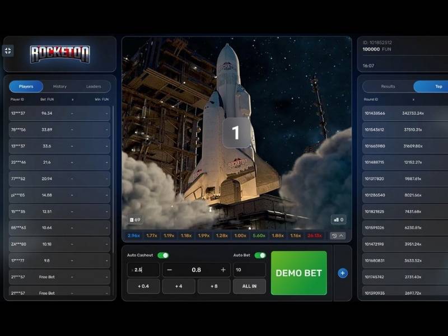The width and height of the screenshot is (448, 336).
Task: Click the player row with bet 33.6
Action: [x=59, y=146]
